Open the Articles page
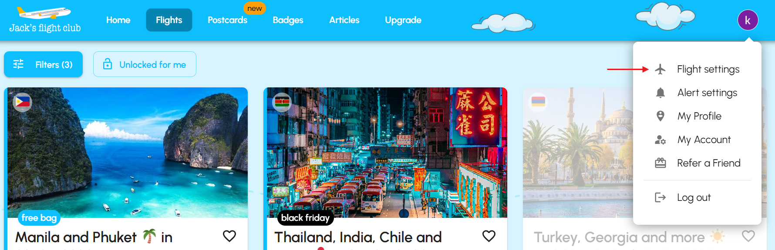The image size is (775, 250). click(x=344, y=20)
